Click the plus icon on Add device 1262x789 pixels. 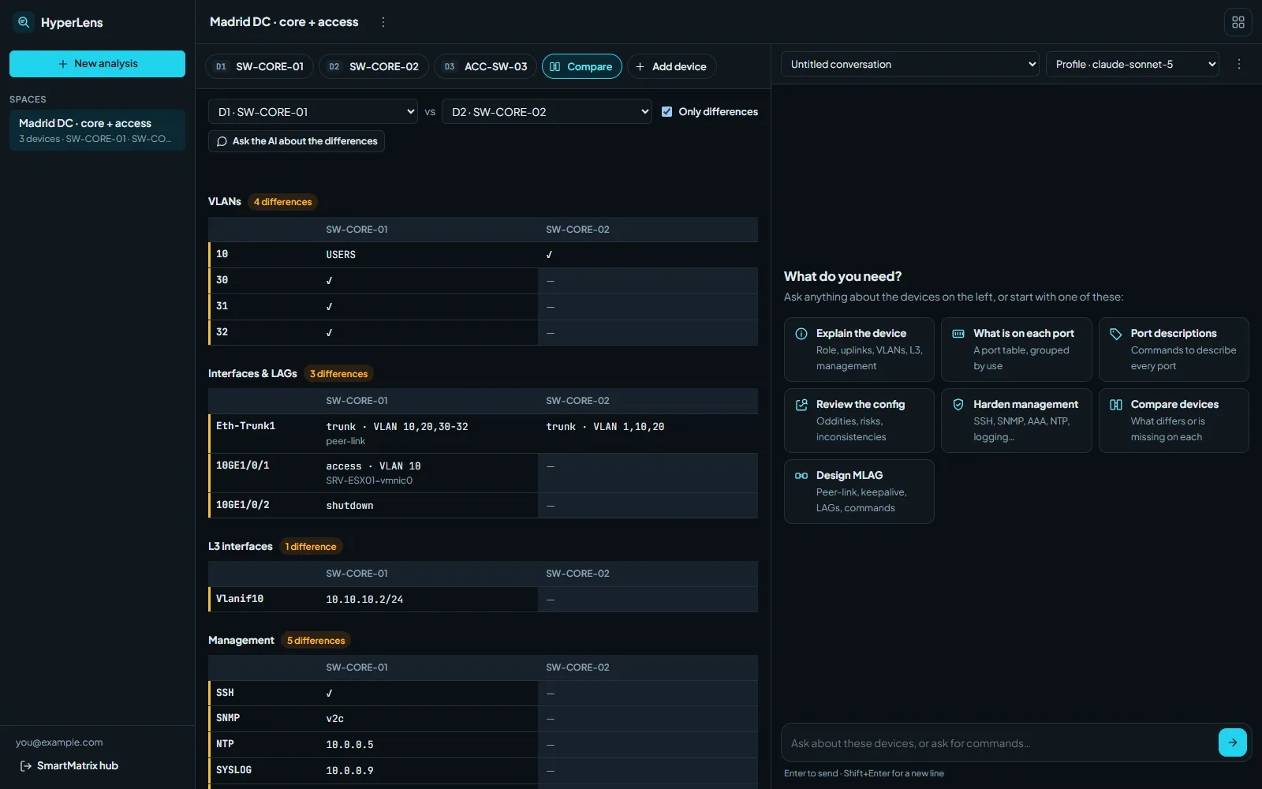pyautogui.click(x=640, y=66)
